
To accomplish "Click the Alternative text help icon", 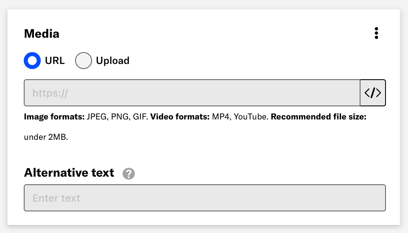I will click(x=129, y=174).
